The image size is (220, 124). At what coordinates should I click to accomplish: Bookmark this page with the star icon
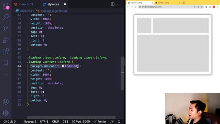(x=202, y=7)
